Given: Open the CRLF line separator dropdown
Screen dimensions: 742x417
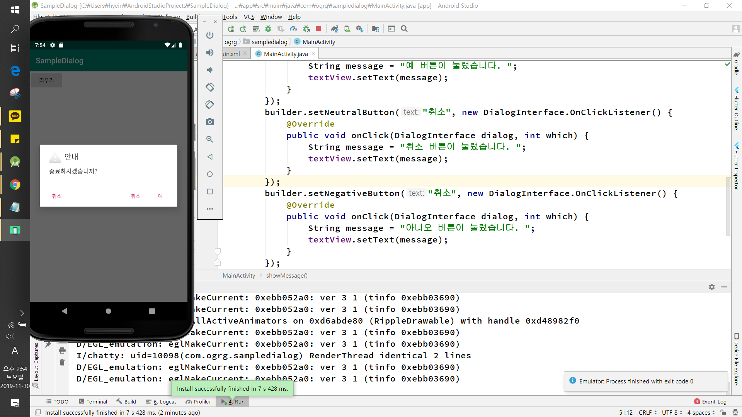Looking at the screenshot, I should pyautogui.click(x=648, y=412).
